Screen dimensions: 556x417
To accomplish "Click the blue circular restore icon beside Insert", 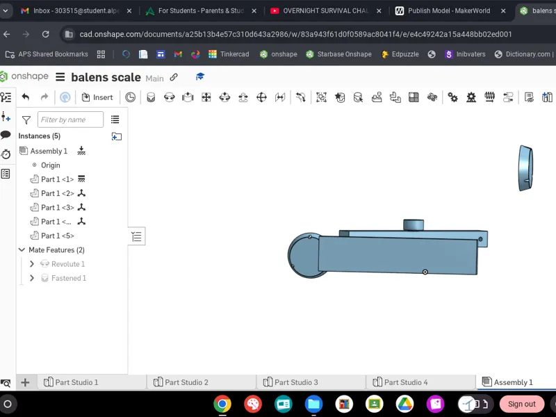I will [x=65, y=97].
